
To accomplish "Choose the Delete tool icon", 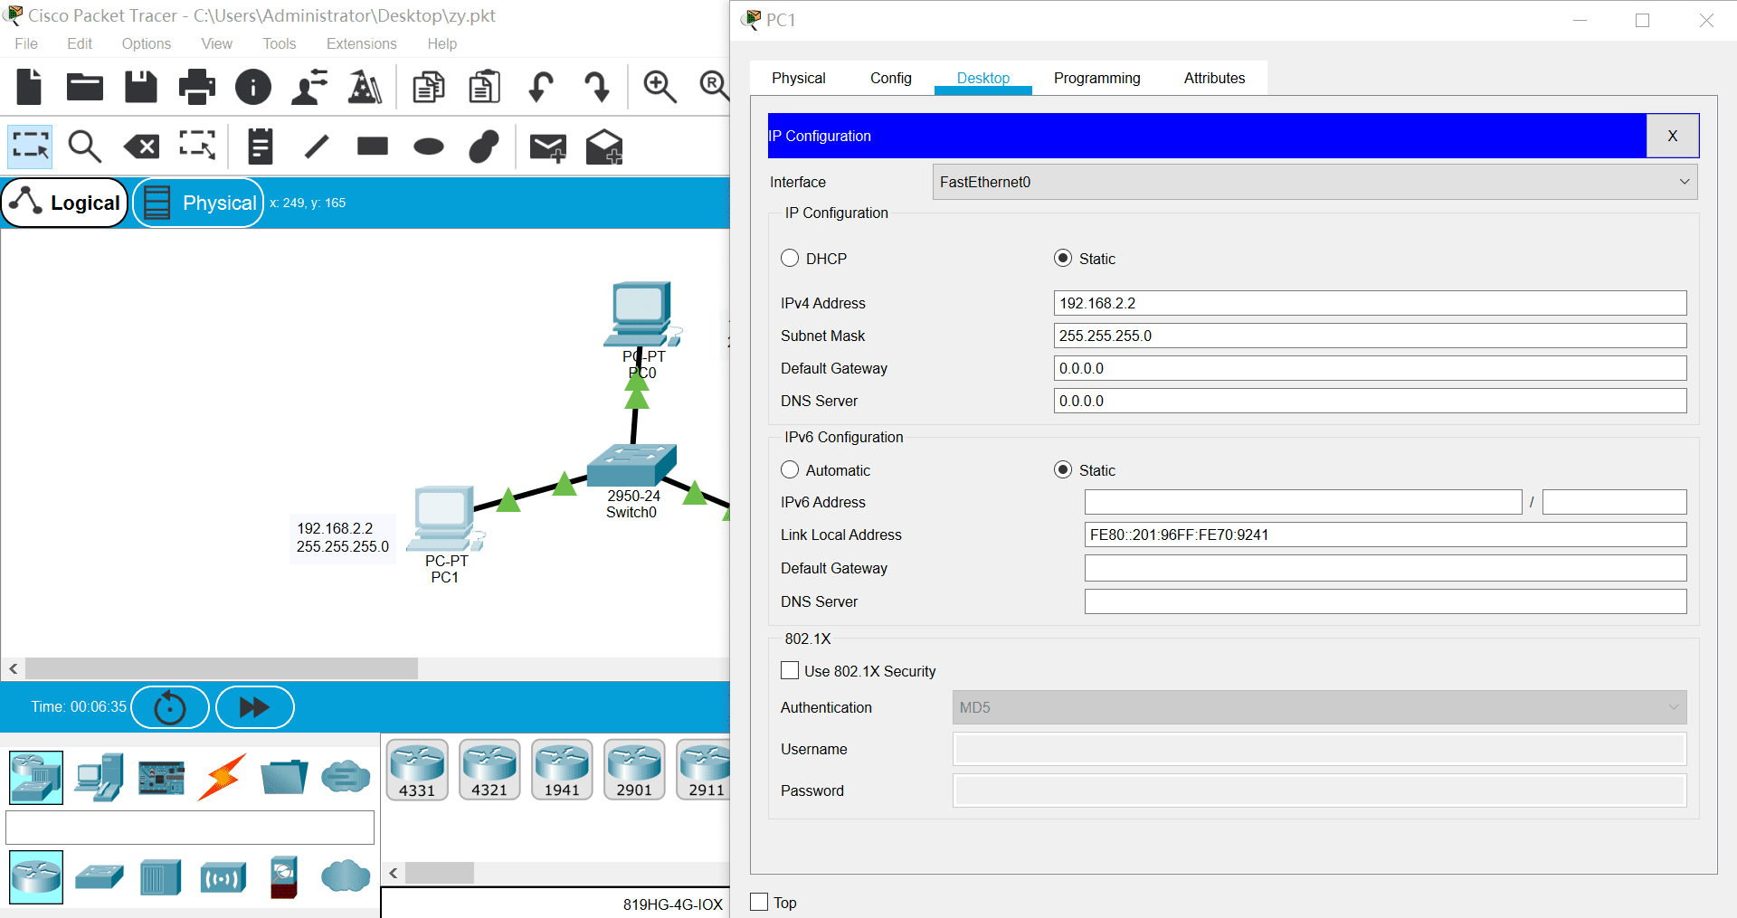I will pos(141,147).
